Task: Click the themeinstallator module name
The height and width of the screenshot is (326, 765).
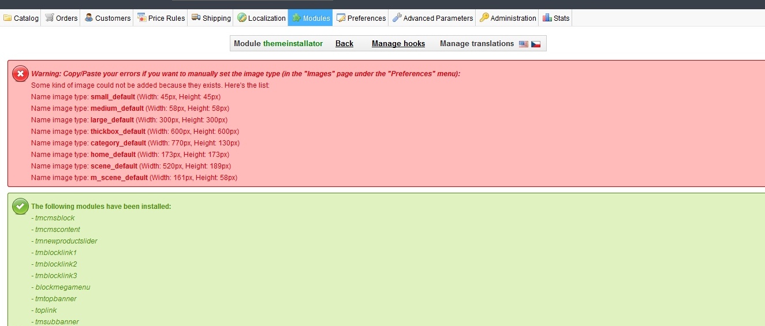Action: click(x=293, y=44)
